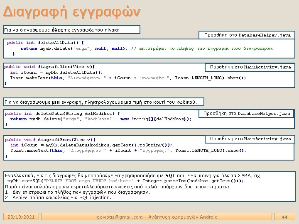Screen dimensions: 299x224
Task: Click 'new String[]{delKodikos});' in the deleteData code
Action: pyautogui.click(x=156, y=119)
